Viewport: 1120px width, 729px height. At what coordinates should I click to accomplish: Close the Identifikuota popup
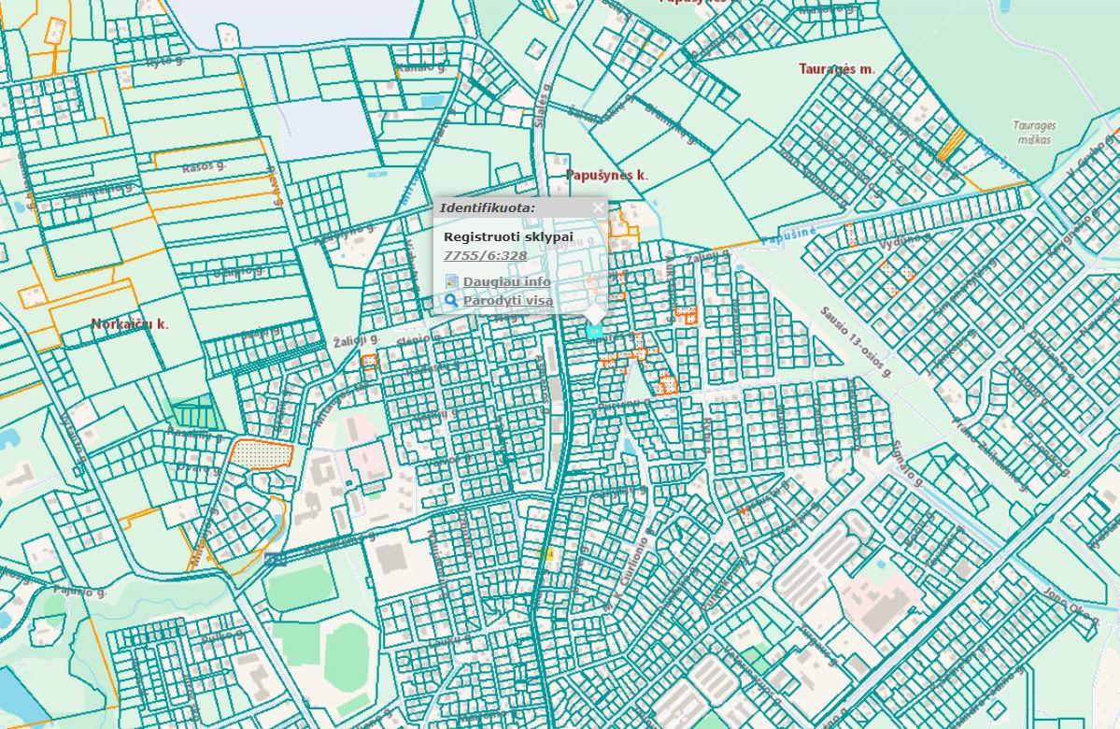pyautogui.click(x=598, y=208)
